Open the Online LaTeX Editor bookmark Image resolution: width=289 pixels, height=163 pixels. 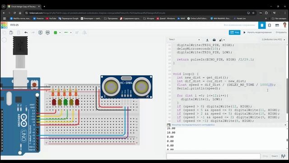[197, 19]
